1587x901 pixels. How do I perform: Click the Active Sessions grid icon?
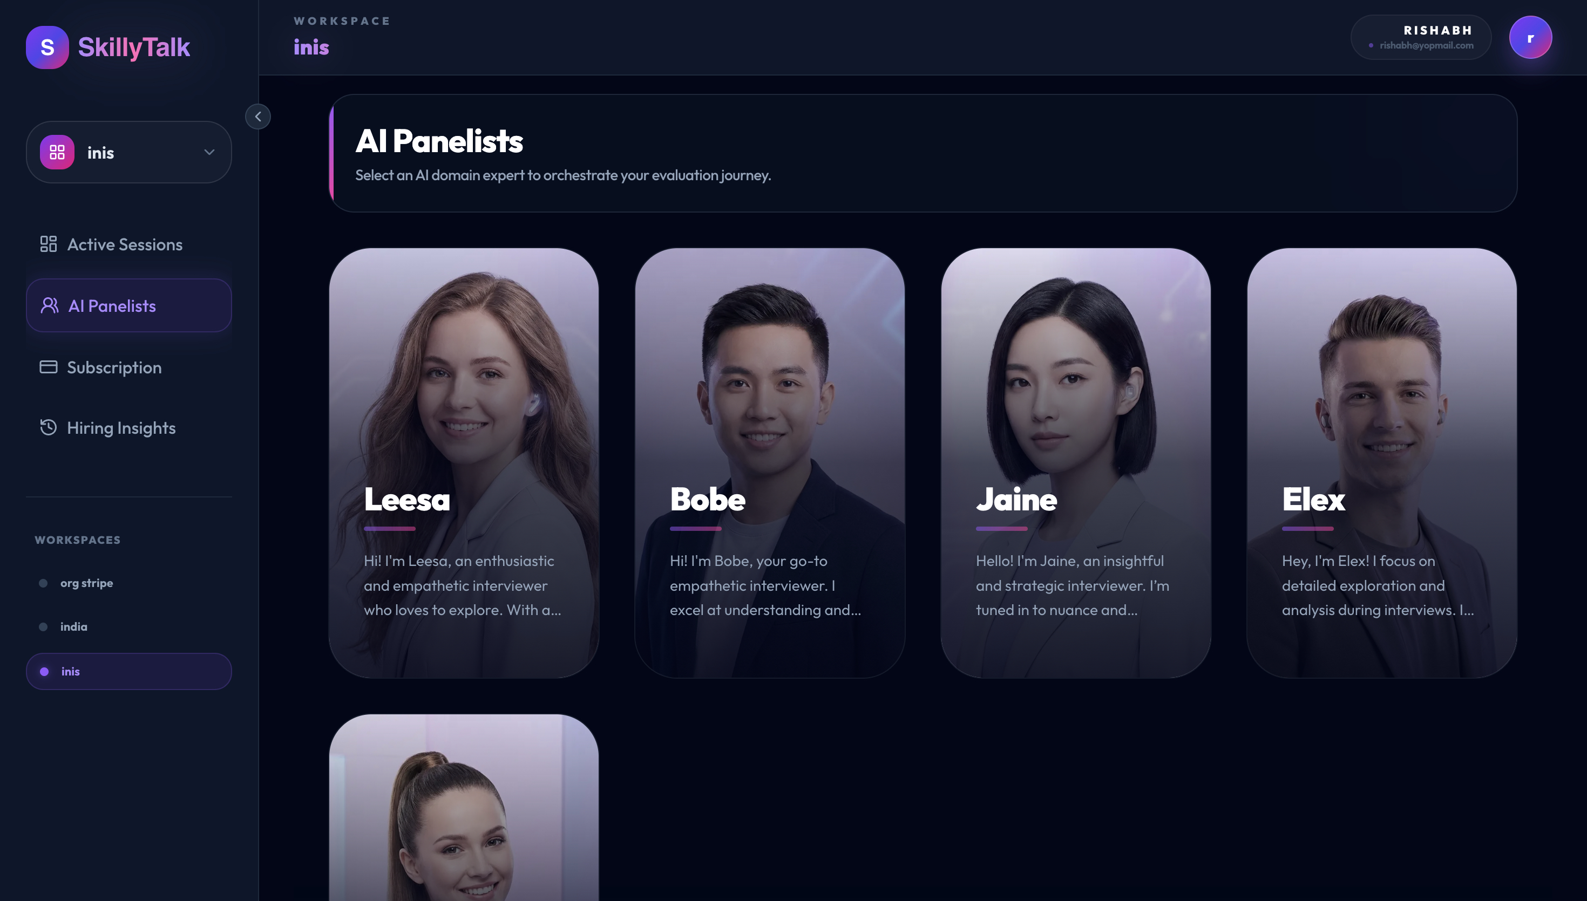click(48, 244)
